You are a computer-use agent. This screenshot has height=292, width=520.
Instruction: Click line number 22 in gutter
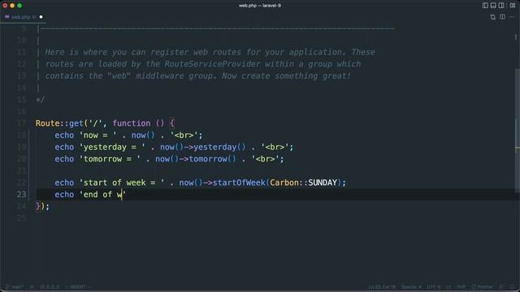pyautogui.click(x=21, y=182)
